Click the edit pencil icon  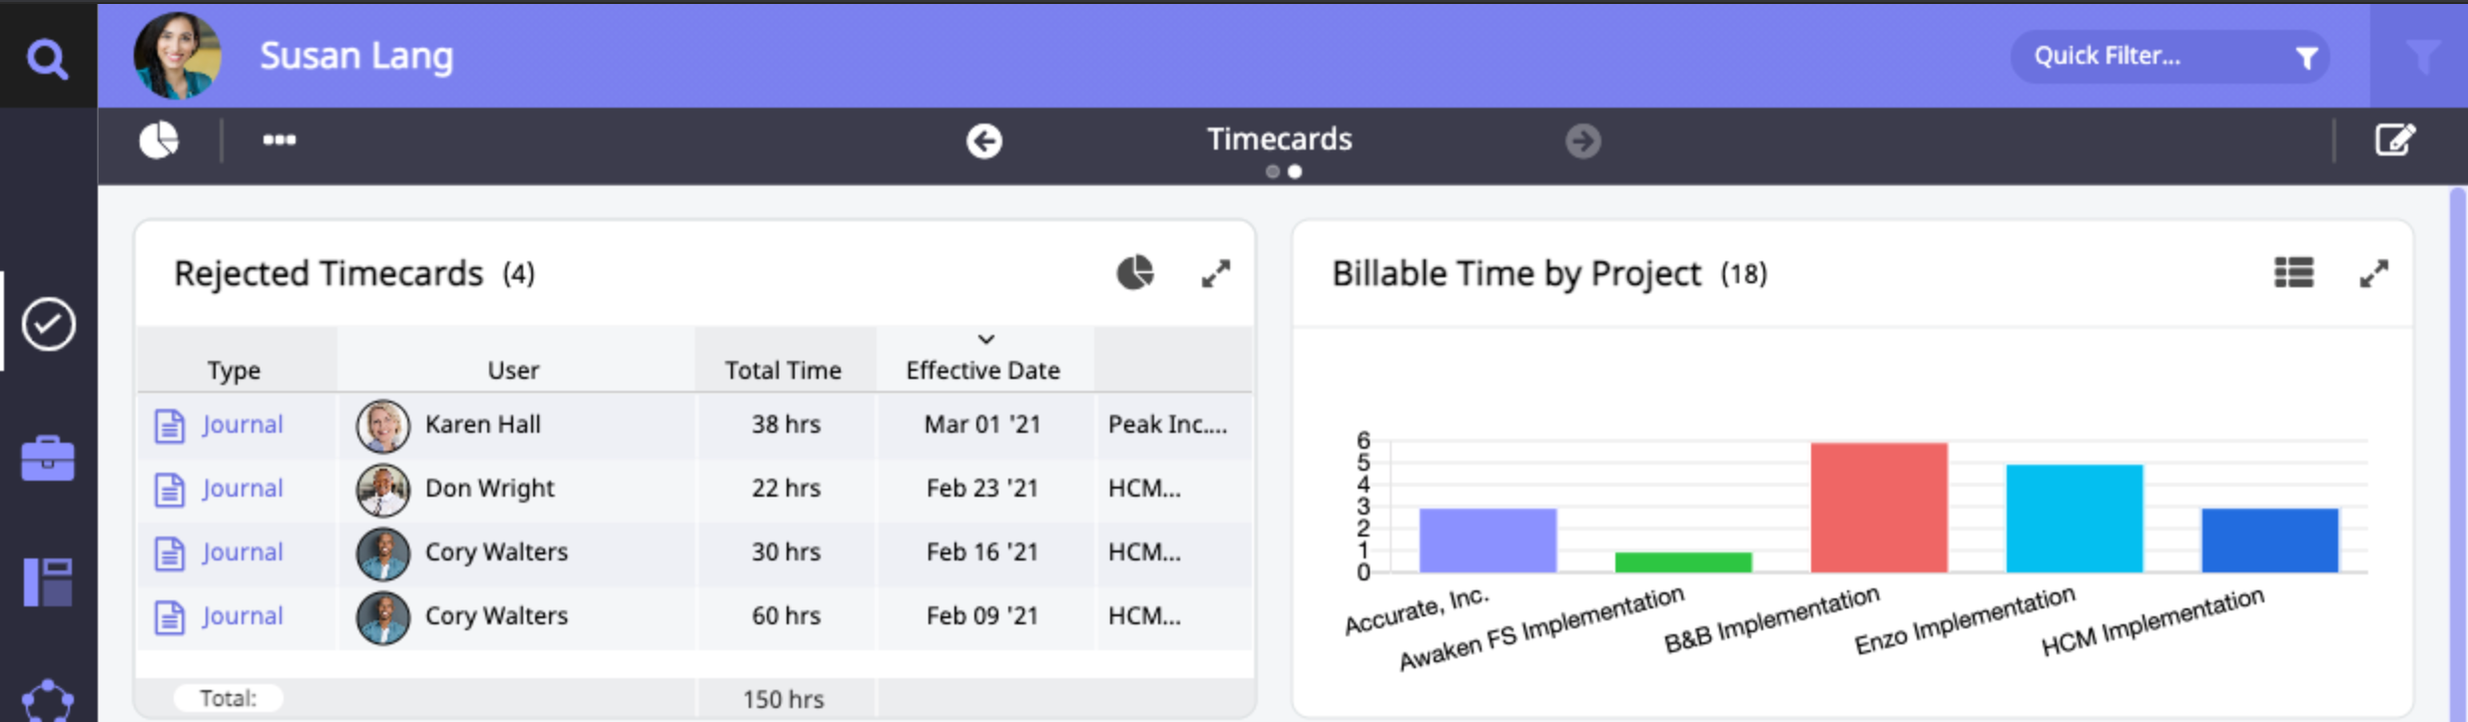click(x=2394, y=141)
